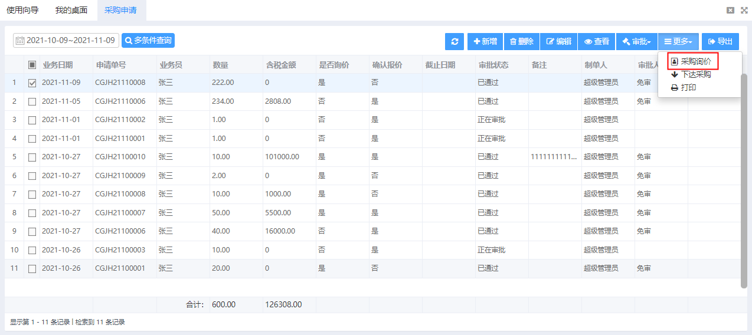Click the date range input field
The height and width of the screenshot is (335, 752).
pyautogui.click(x=66, y=40)
